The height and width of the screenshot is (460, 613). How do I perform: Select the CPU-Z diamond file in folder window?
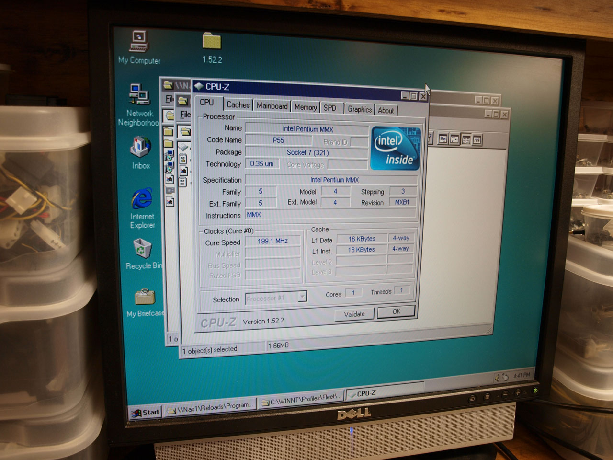183,148
